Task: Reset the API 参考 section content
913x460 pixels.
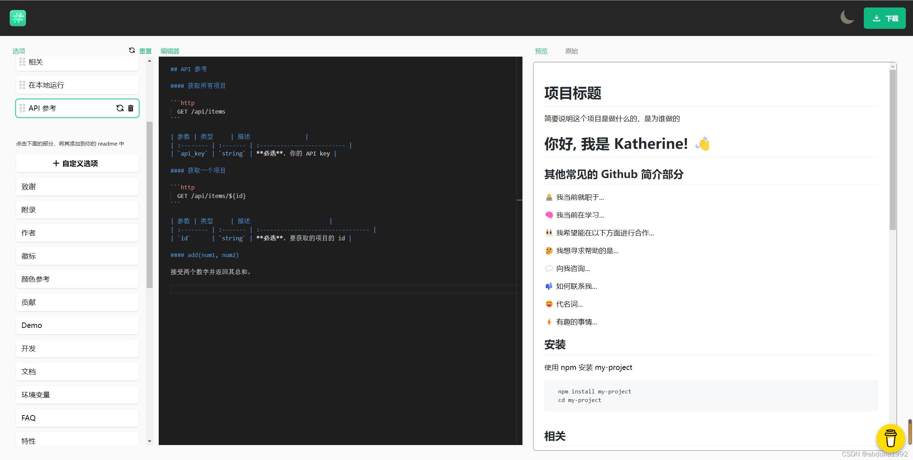Action: coord(120,108)
